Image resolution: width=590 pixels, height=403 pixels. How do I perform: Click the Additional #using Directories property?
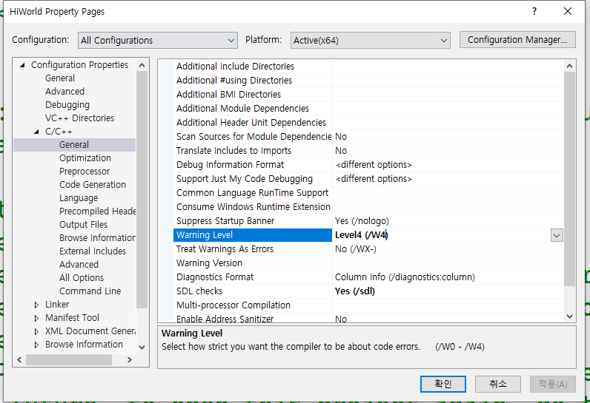(234, 81)
